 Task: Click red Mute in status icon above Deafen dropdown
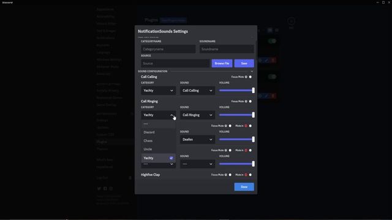(246, 126)
